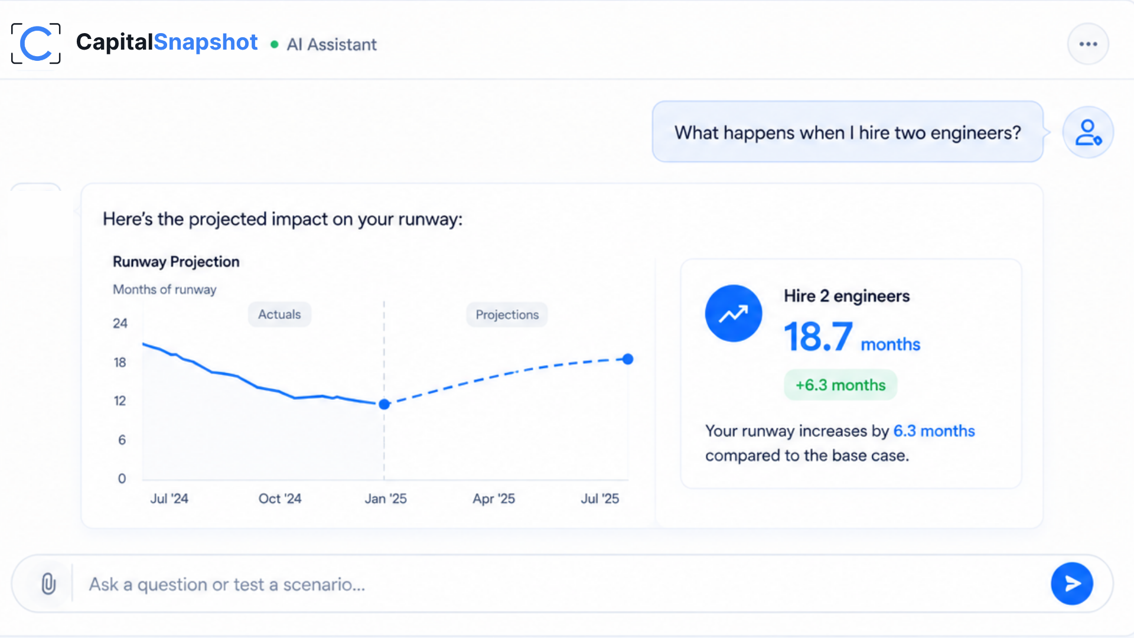Select the Actuals chart label

279,314
